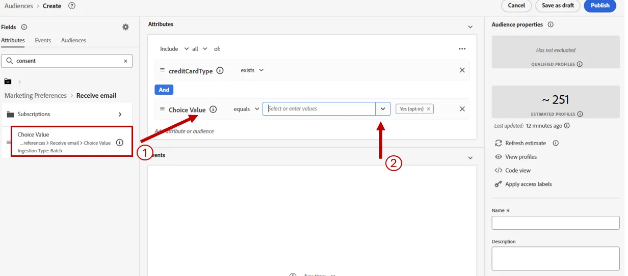This screenshot has width=628, height=276.
Task: Click the Last updated info icon
Action: (567, 126)
